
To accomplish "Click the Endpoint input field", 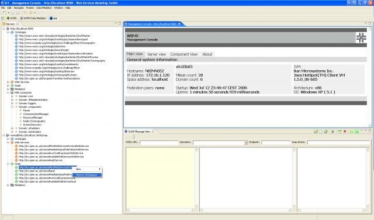I will coord(276,143).
